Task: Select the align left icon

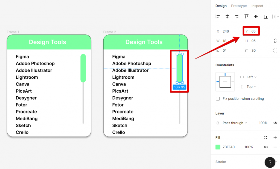Action: click(x=217, y=16)
